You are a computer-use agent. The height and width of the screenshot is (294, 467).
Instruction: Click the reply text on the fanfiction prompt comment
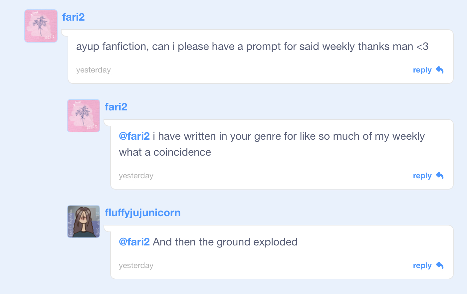click(422, 70)
